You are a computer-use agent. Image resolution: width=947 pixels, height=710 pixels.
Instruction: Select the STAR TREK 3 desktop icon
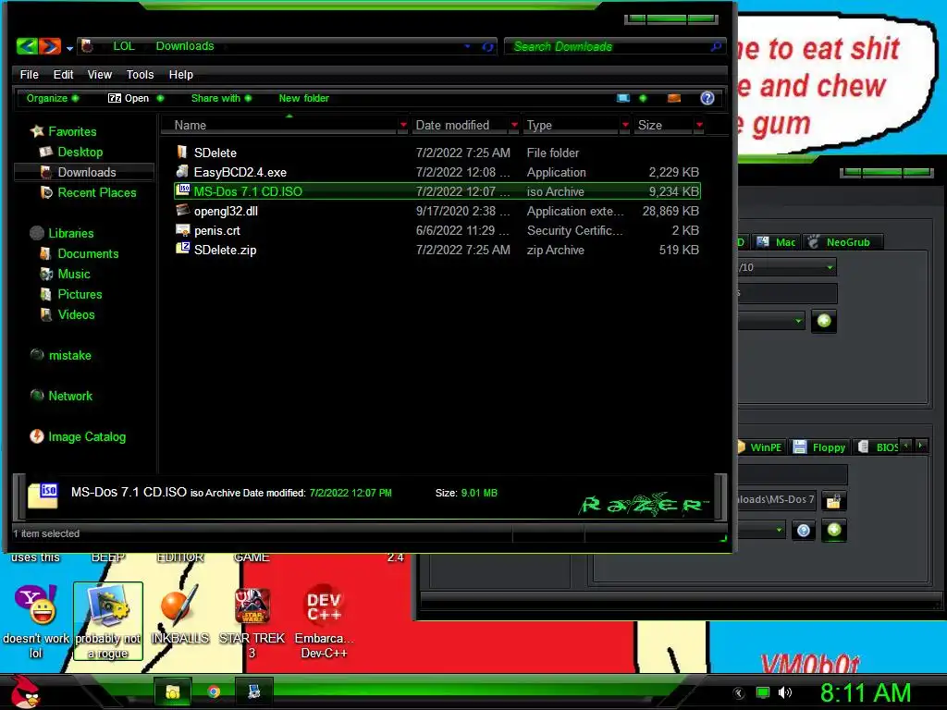pyautogui.click(x=252, y=622)
